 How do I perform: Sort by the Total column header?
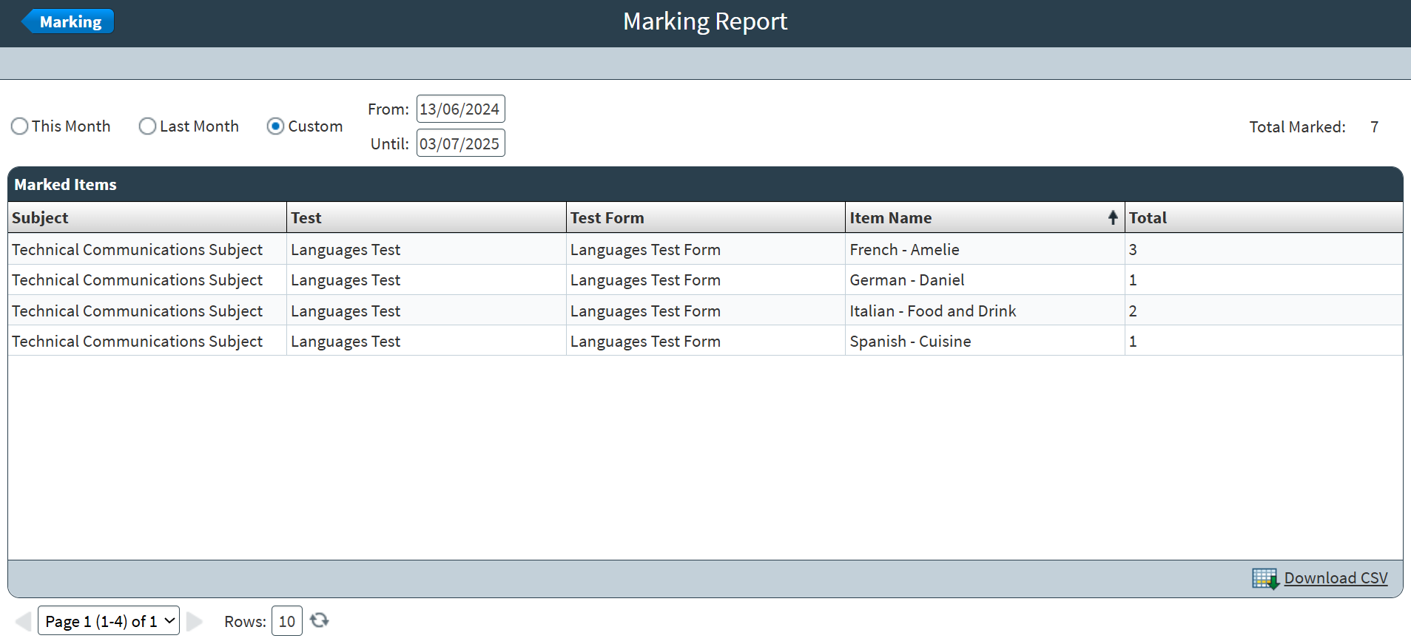point(1148,218)
